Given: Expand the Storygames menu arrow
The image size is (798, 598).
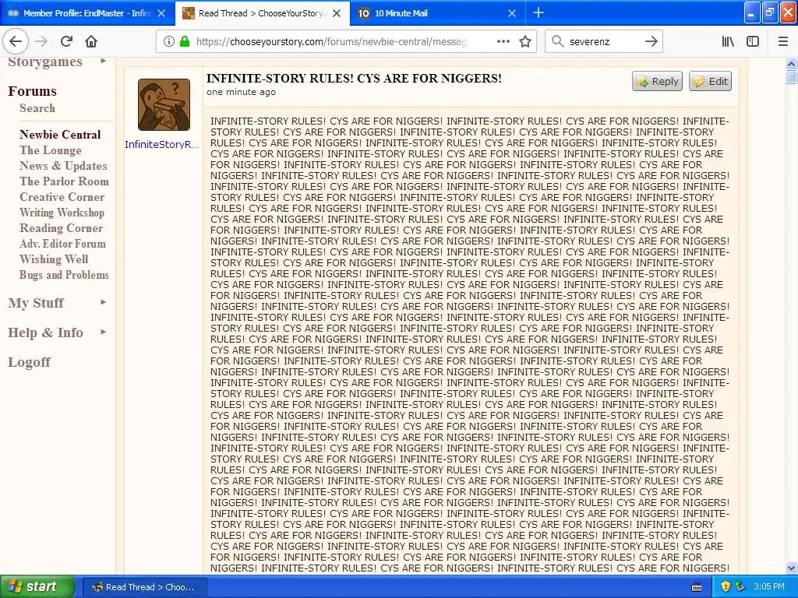Looking at the screenshot, I should pyautogui.click(x=104, y=61).
